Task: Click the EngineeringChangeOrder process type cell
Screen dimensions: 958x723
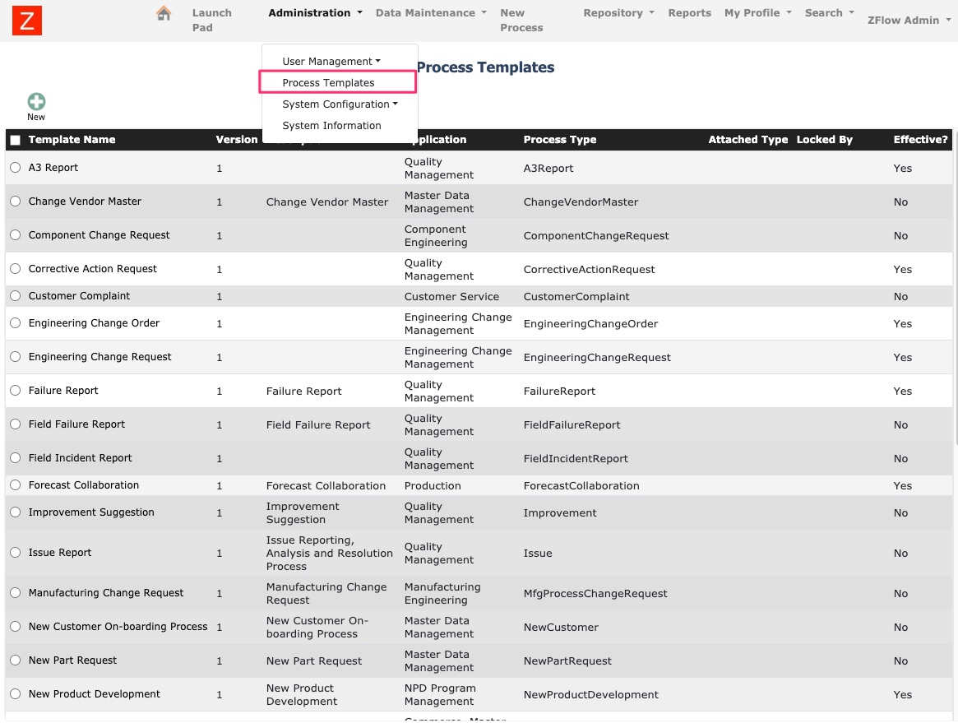Action: pos(590,323)
